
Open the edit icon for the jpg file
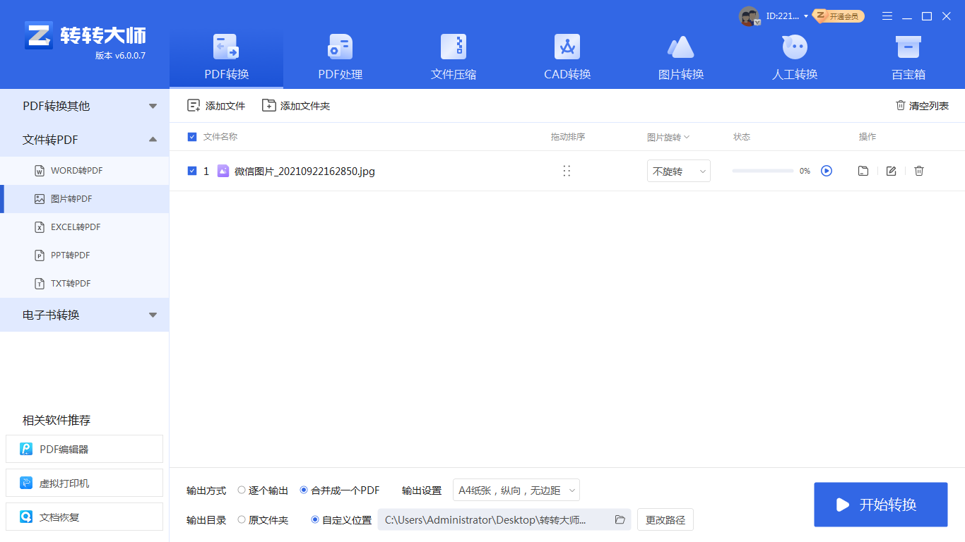pyautogui.click(x=891, y=171)
